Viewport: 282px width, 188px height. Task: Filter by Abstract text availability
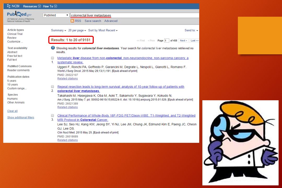(12, 52)
